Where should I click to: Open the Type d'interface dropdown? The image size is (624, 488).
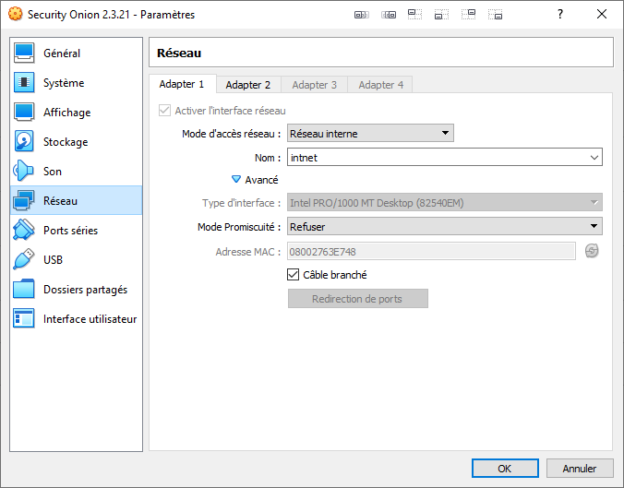pos(445,202)
